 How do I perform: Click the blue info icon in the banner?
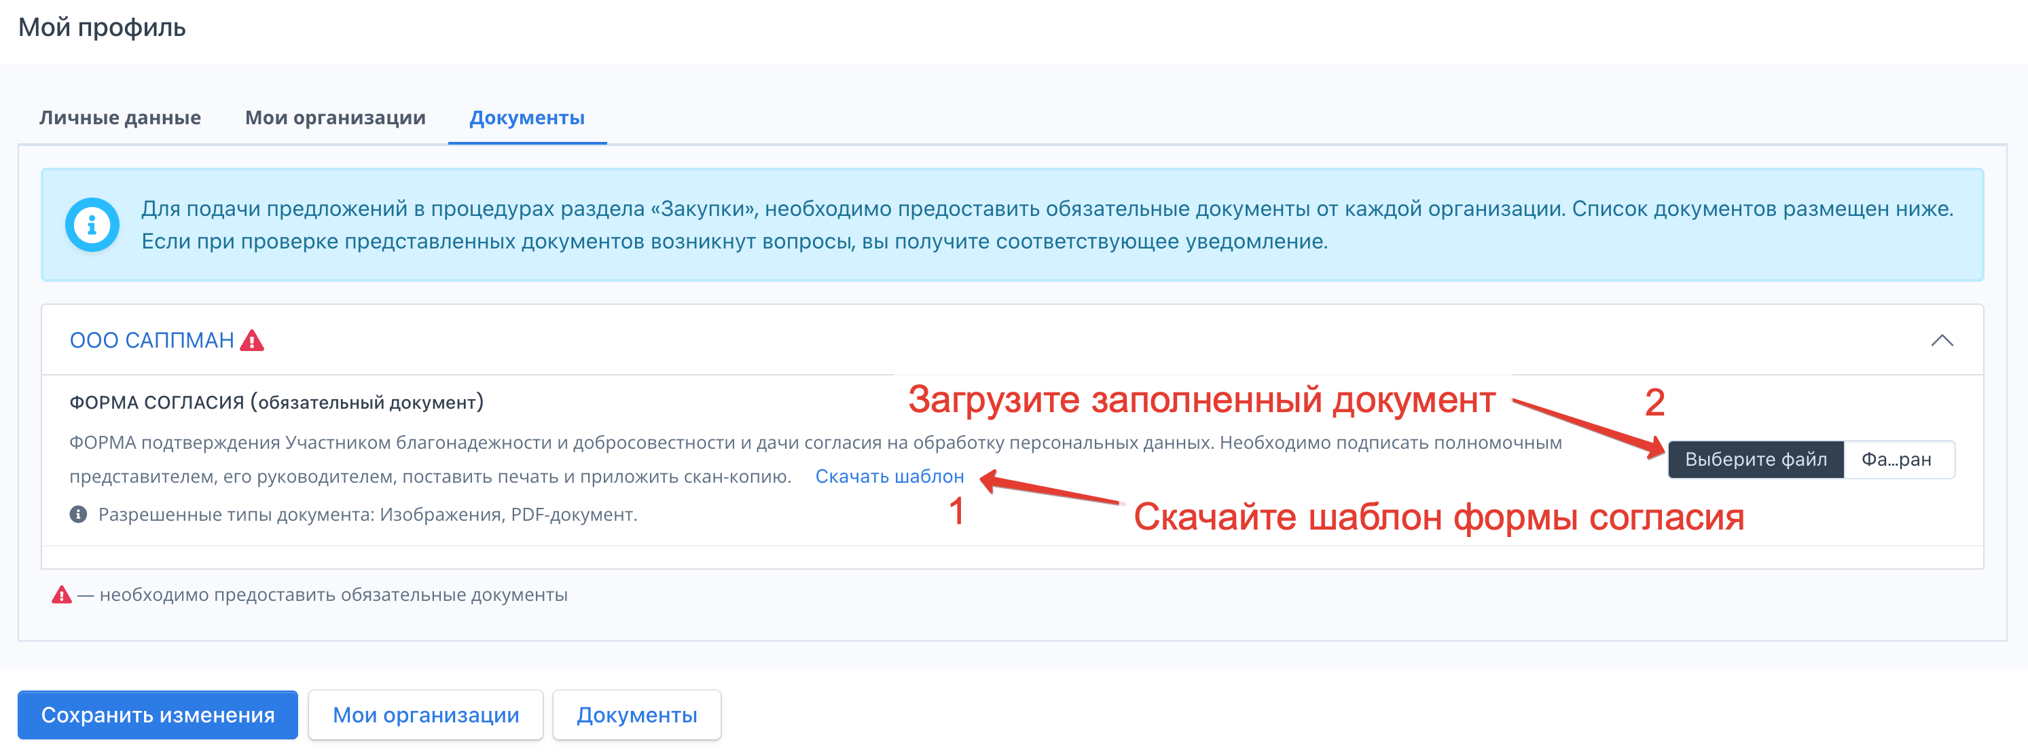pyautogui.click(x=92, y=224)
